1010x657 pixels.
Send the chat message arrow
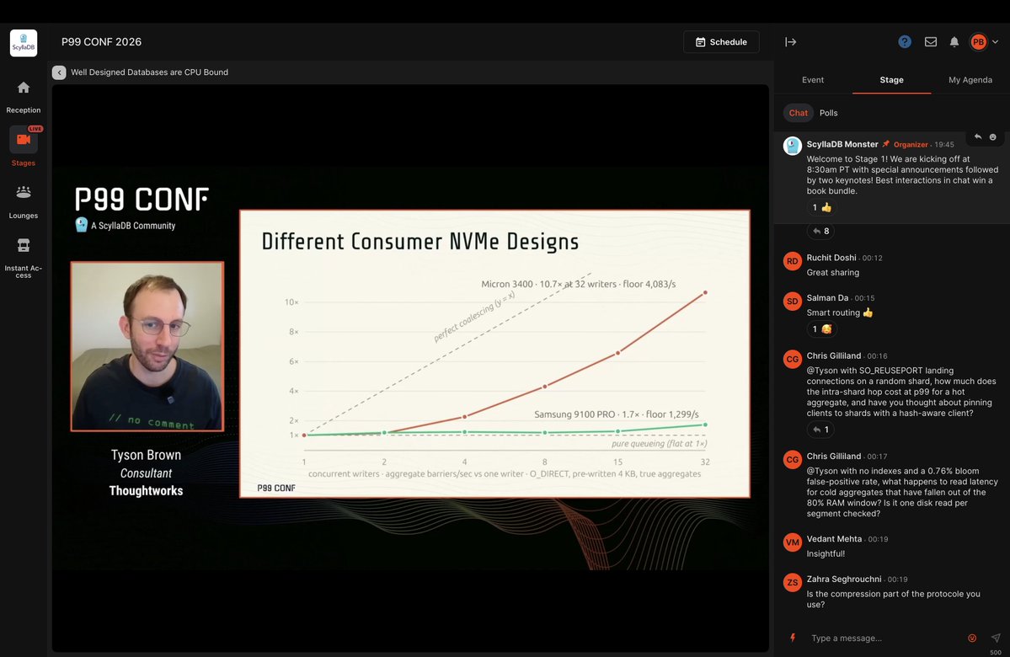995,638
